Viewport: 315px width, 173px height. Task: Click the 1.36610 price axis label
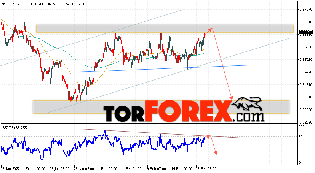[306, 22]
